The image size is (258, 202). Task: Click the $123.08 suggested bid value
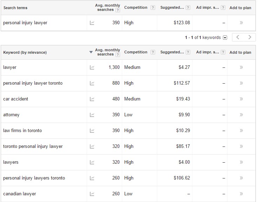click(x=182, y=22)
